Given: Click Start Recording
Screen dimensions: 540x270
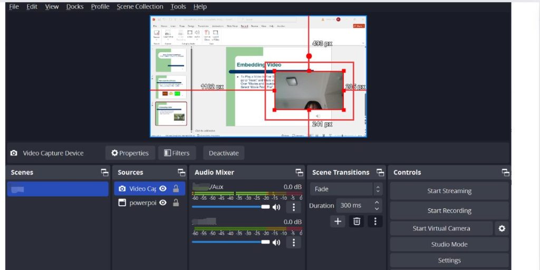Looking at the screenshot, I should click(x=449, y=210).
